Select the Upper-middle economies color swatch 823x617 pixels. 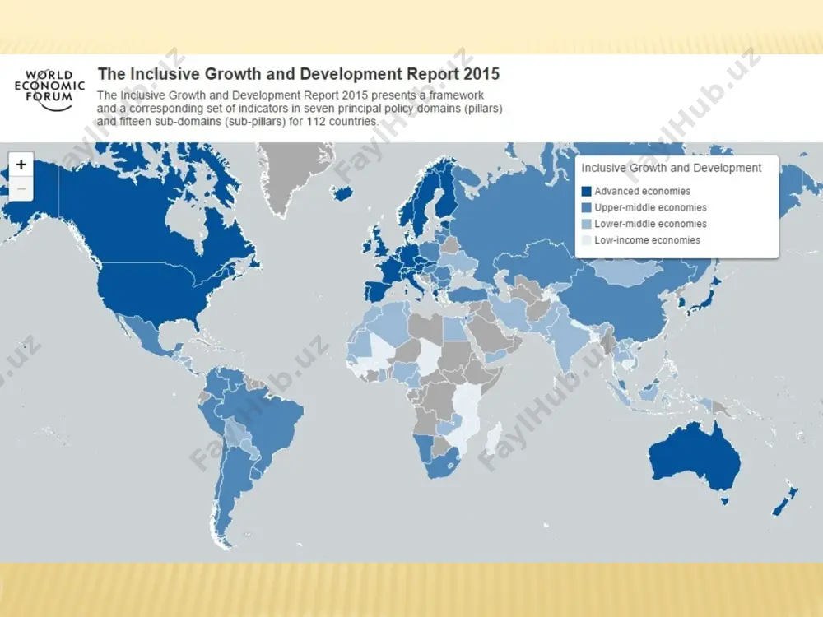[586, 208]
